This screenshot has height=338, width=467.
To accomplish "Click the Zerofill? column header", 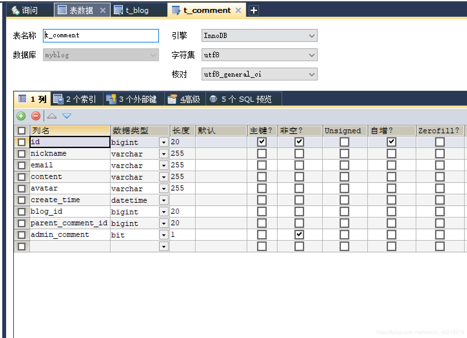I will (x=440, y=131).
